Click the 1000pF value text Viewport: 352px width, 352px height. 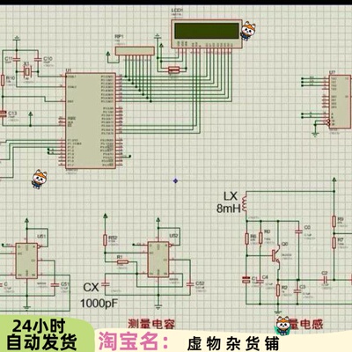coord(99,303)
